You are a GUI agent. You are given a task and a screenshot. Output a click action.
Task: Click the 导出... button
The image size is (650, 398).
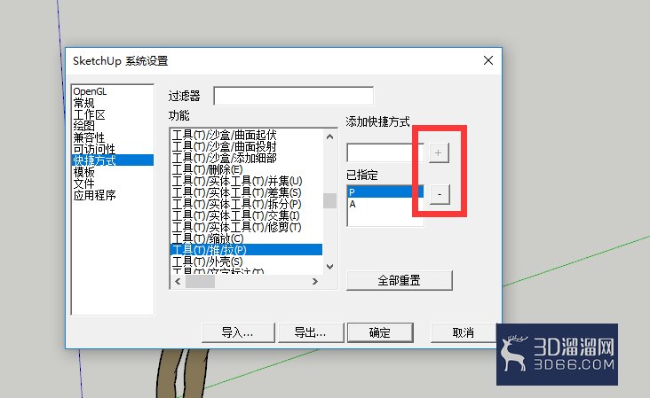(311, 332)
